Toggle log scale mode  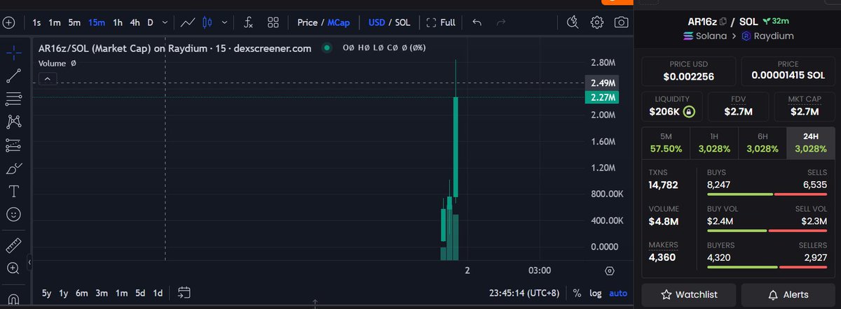click(x=595, y=294)
